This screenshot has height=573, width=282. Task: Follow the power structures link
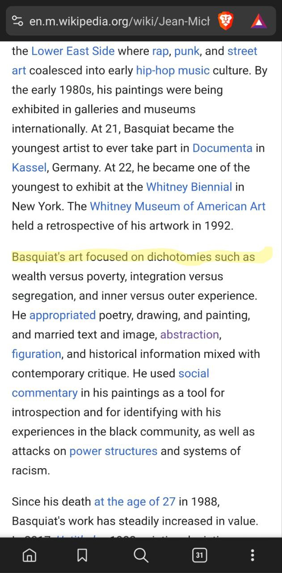[114, 451]
